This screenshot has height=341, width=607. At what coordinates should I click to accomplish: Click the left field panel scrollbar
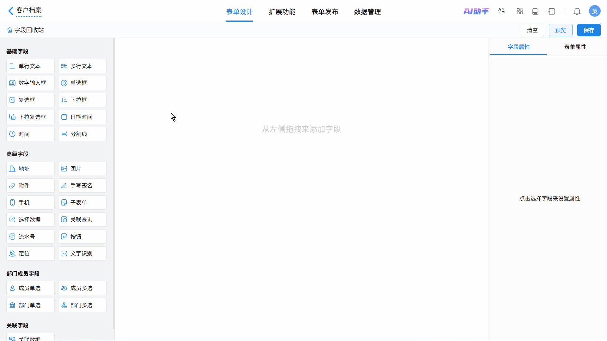113,183
